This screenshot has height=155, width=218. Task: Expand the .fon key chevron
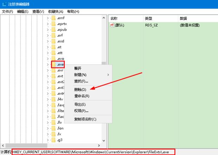[x=48, y=129]
